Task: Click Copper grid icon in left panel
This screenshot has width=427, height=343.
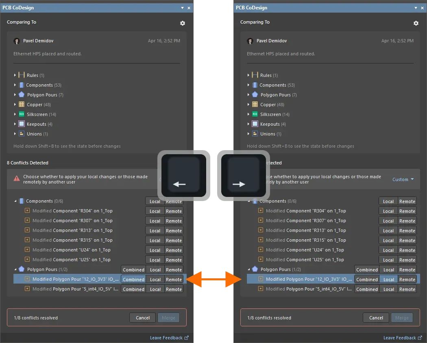Action: tap(22, 104)
